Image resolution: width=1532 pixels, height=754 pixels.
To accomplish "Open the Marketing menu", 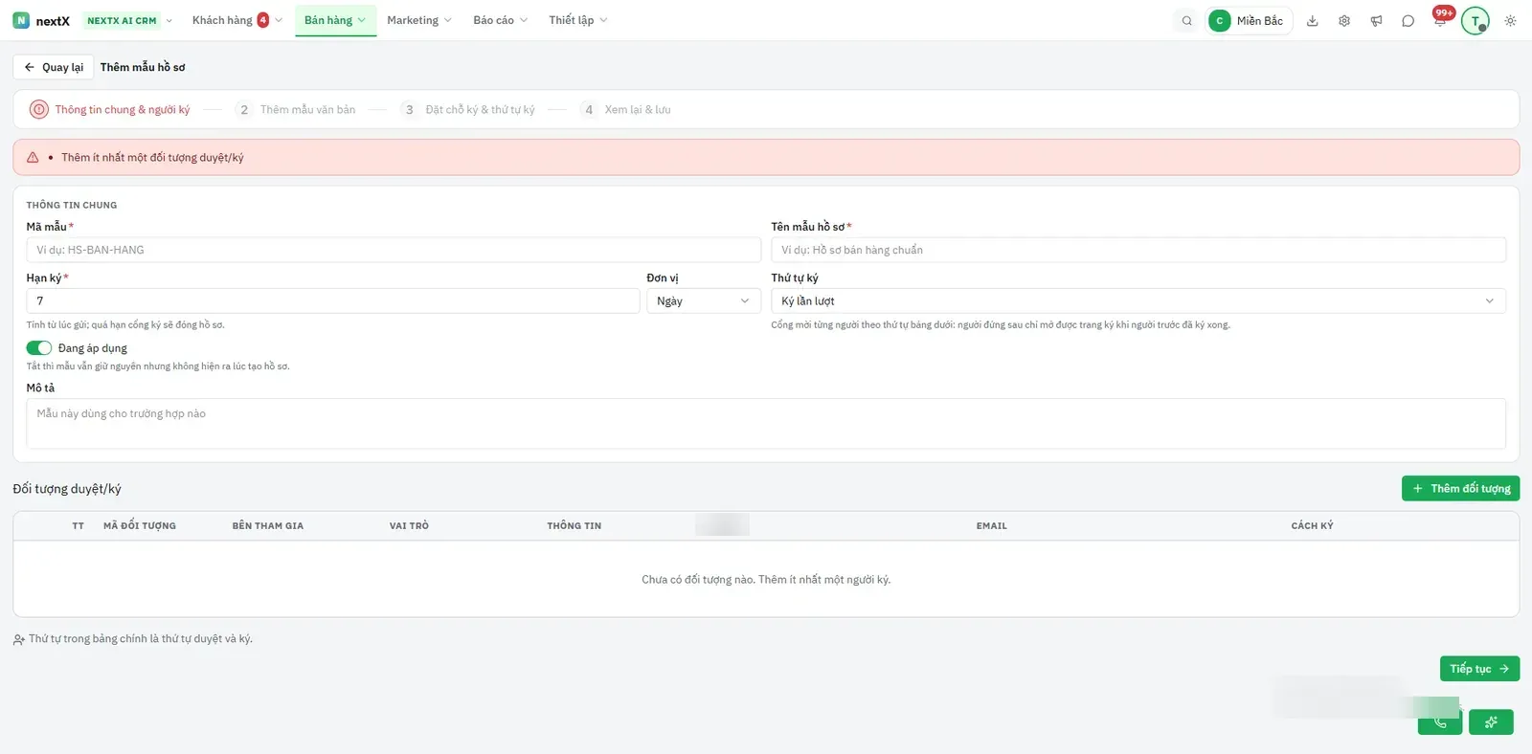I will click(x=418, y=20).
